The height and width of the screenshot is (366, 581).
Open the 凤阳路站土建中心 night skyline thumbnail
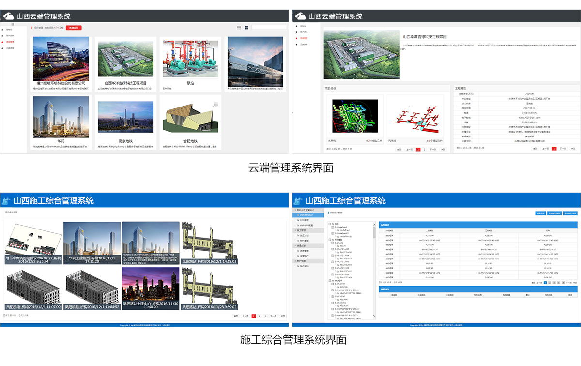coord(151,289)
